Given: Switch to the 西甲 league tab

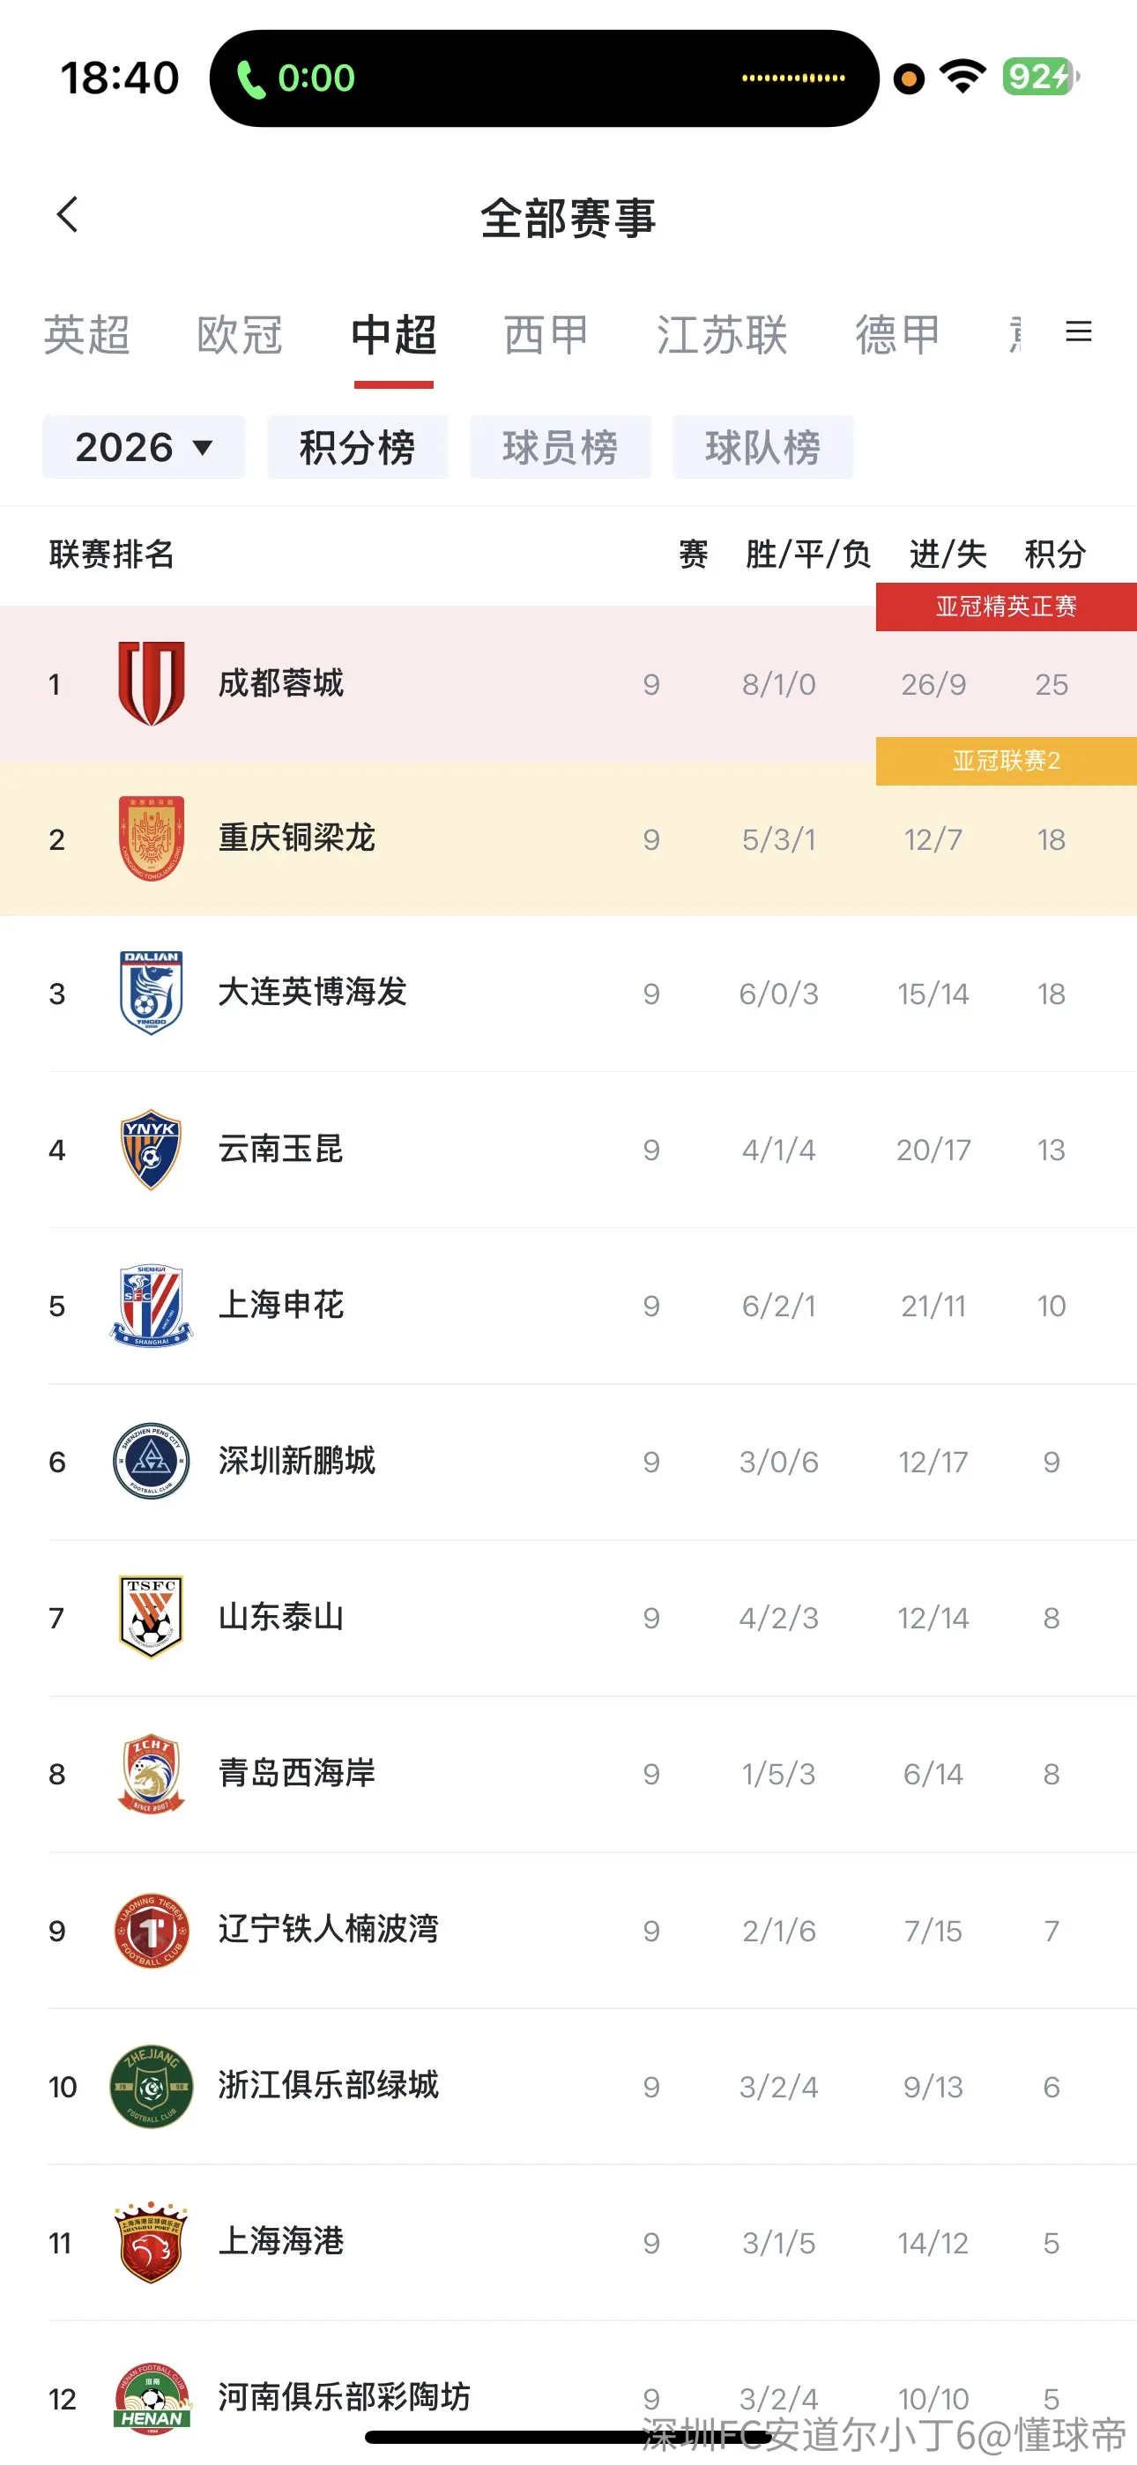Looking at the screenshot, I should point(546,335).
